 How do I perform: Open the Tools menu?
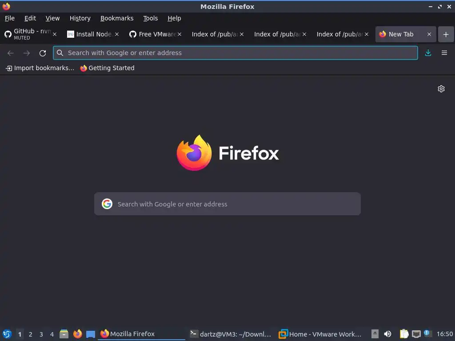(150, 18)
